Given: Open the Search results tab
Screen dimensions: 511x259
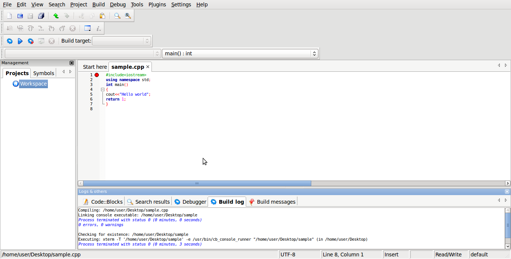Looking at the screenshot, I should [x=148, y=202].
